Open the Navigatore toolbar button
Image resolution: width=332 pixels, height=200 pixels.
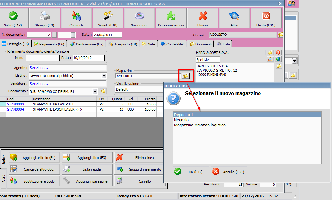pos(139,18)
